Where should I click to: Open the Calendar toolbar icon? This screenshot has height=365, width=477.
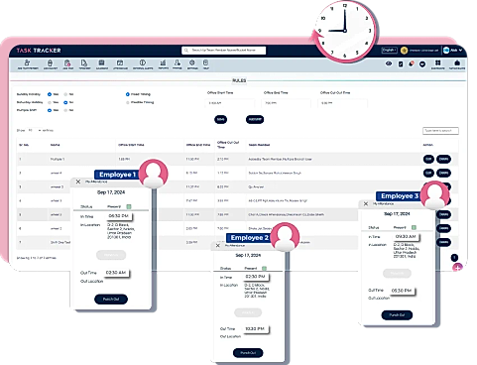pyautogui.click(x=102, y=64)
